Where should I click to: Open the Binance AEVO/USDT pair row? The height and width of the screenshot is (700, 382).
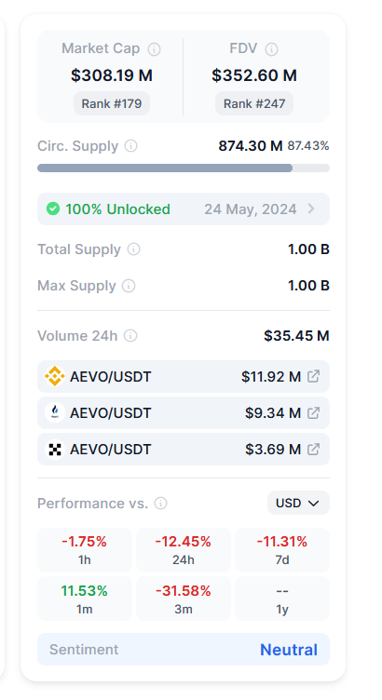click(184, 376)
